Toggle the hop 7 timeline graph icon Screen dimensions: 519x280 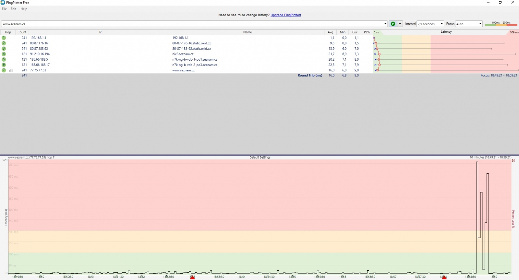[11, 70]
